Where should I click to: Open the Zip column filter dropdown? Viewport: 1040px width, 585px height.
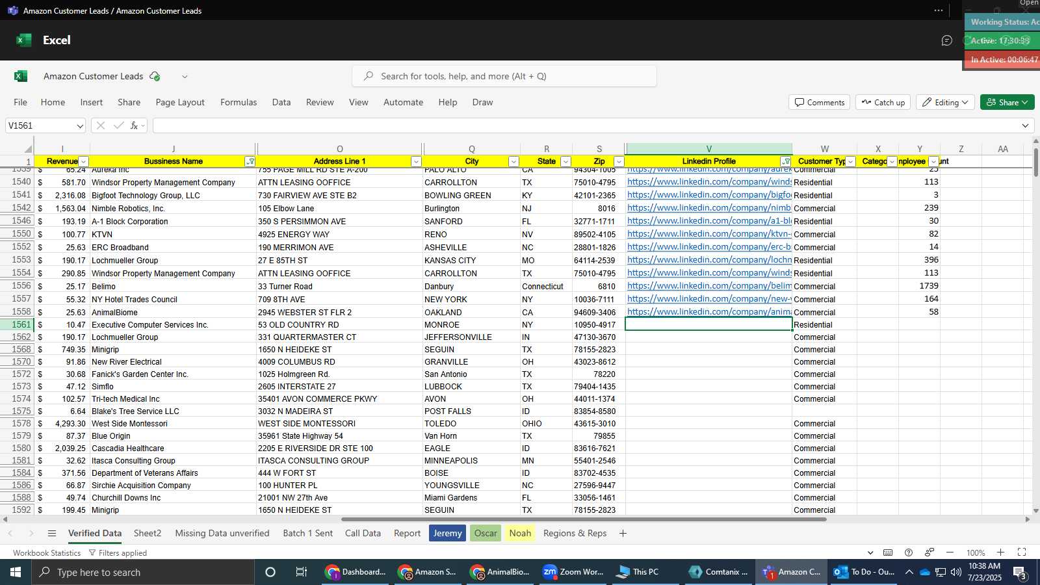pyautogui.click(x=619, y=162)
